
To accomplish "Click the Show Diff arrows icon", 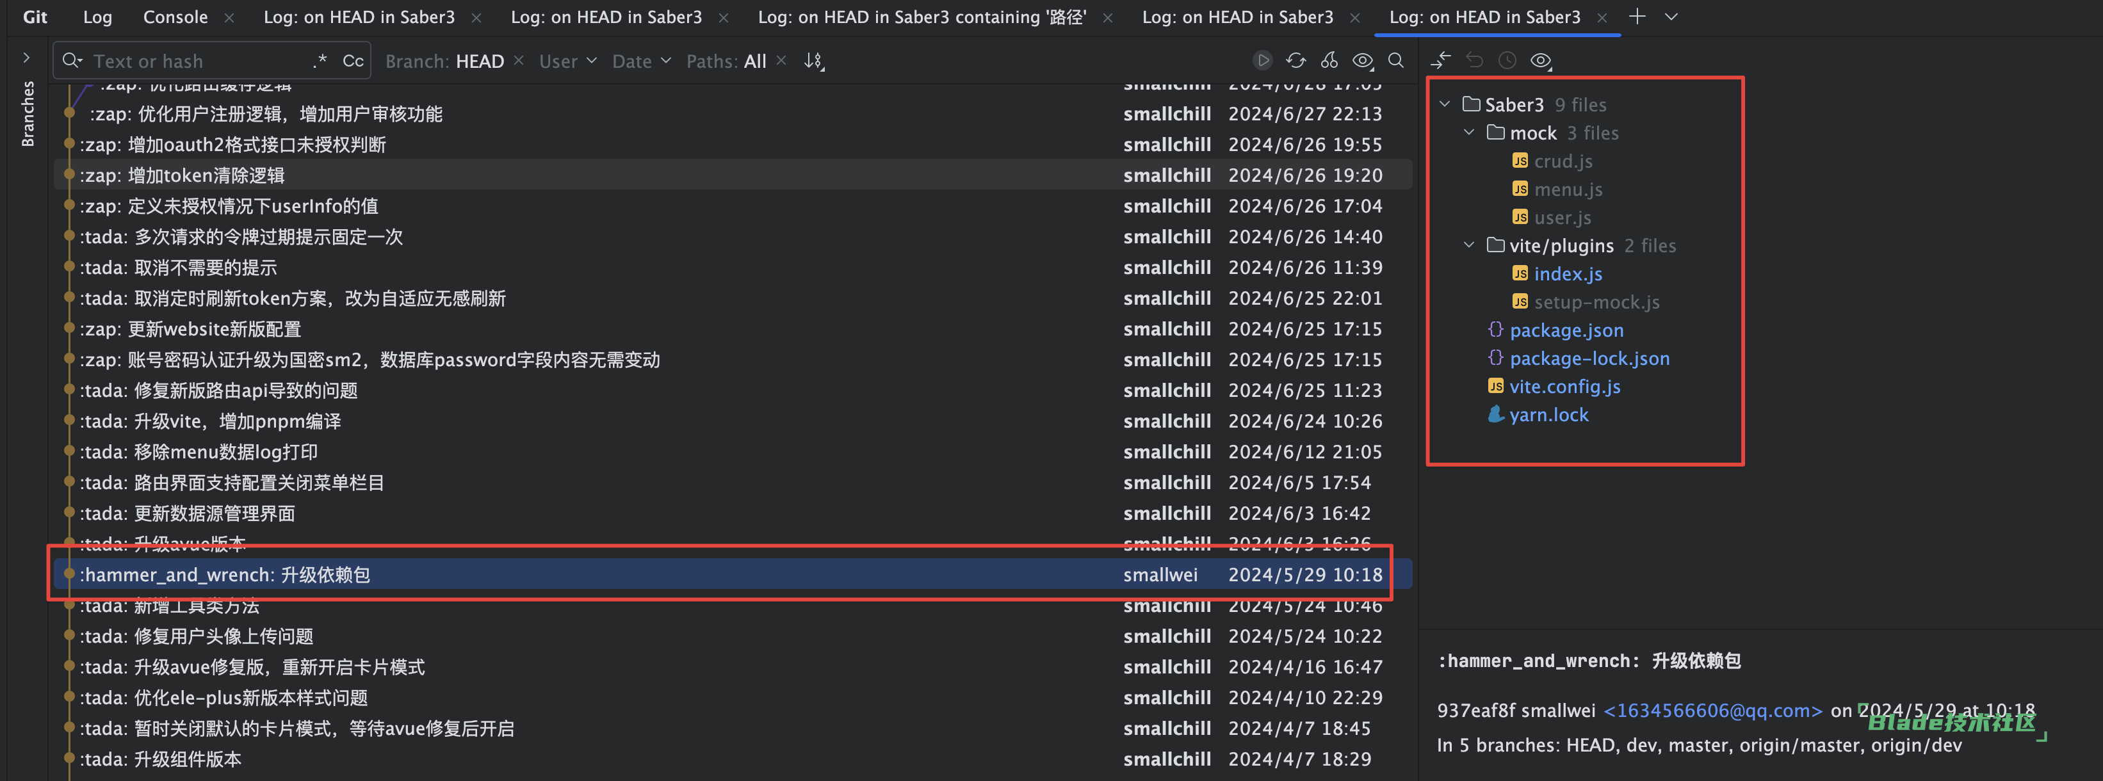I will 1441,60.
